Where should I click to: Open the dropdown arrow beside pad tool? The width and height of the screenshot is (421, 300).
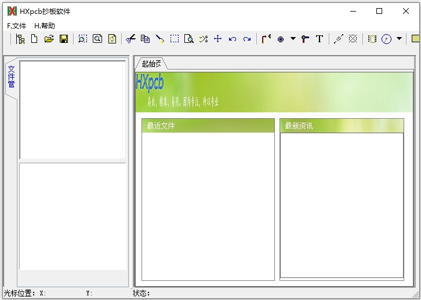293,39
